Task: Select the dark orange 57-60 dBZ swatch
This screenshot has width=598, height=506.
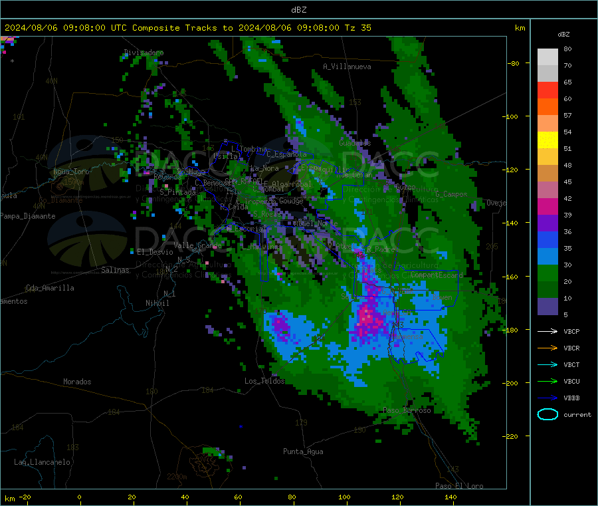Action: click(548, 107)
